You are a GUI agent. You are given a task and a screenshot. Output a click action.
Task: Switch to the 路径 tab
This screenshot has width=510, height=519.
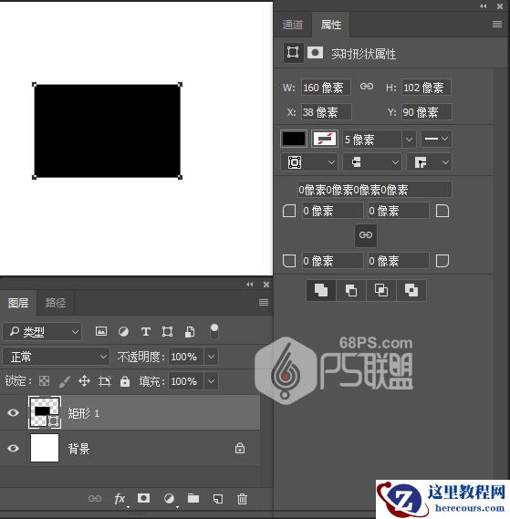pos(56,303)
